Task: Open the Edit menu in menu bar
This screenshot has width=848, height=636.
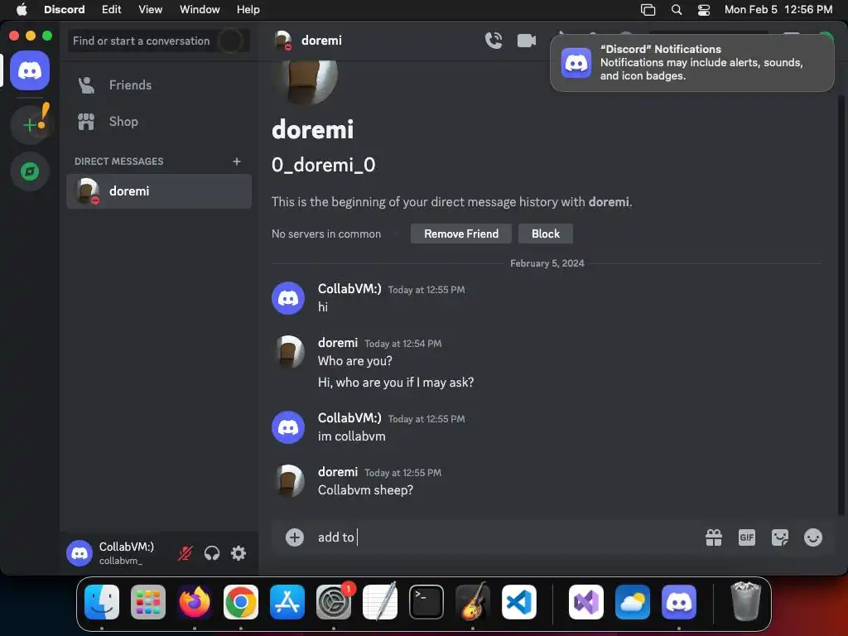Action: (112, 9)
